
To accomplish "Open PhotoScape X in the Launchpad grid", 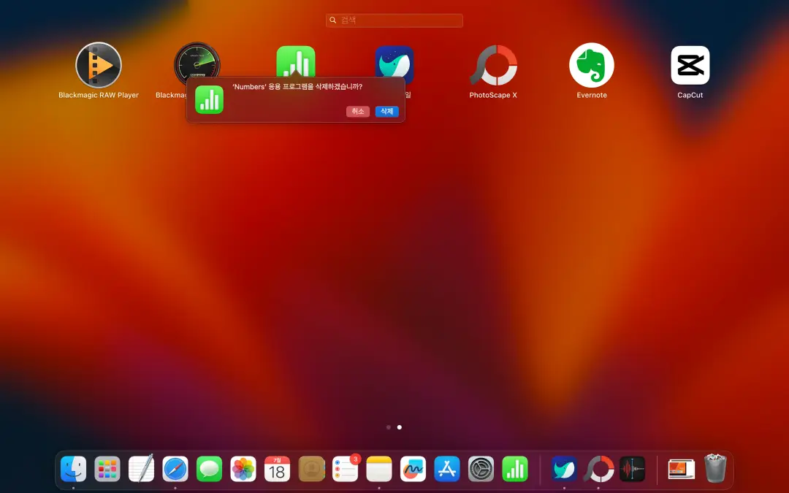I will pyautogui.click(x=493, y=66).
